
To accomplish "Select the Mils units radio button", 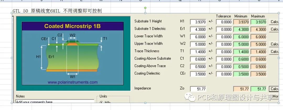I will pos(102,102).
